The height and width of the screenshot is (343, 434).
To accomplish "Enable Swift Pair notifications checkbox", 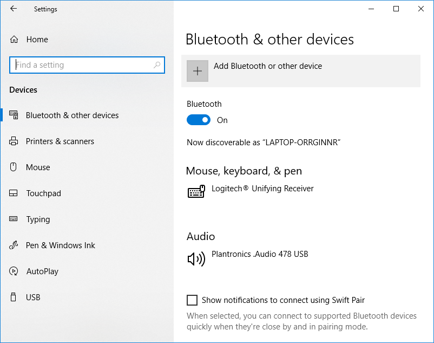I will (x=192, y=300).
